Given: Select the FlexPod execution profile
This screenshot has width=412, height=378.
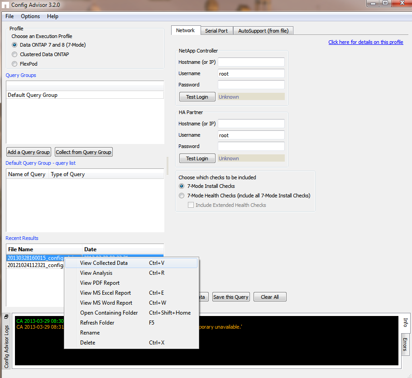Looking at the screenshot, I should [x=14, y=64].
